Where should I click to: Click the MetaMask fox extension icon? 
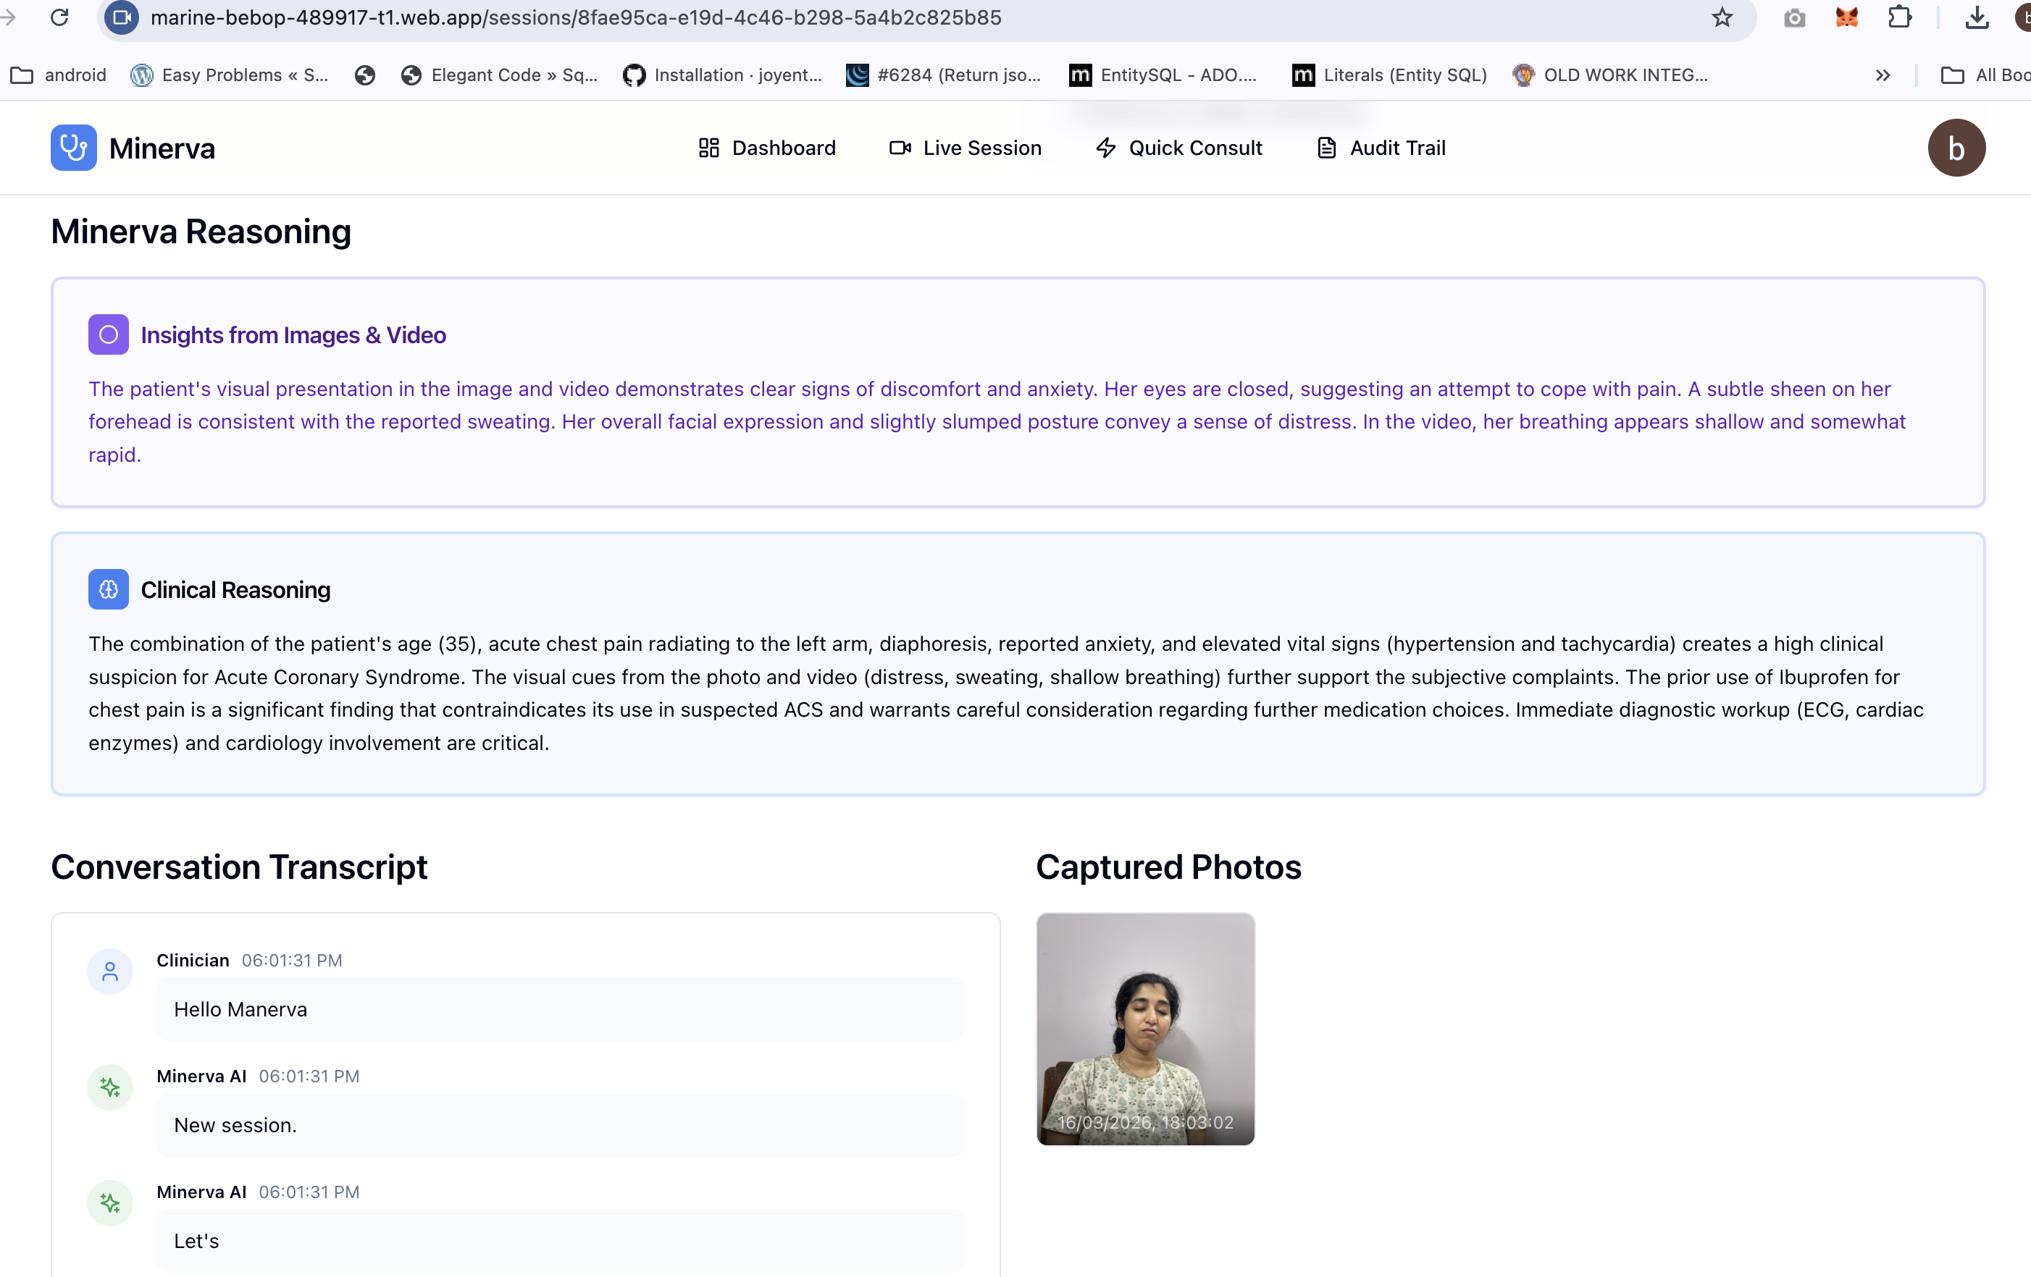coord(1846,17)
